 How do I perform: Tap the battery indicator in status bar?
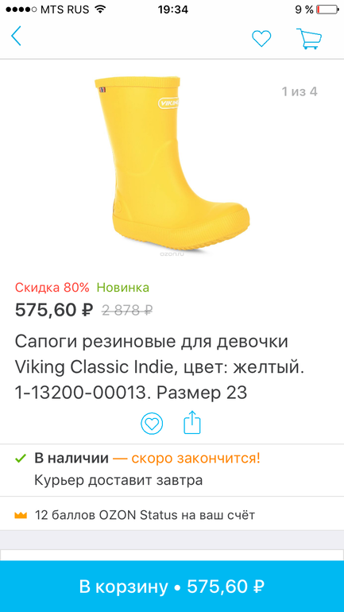[327, 10]
